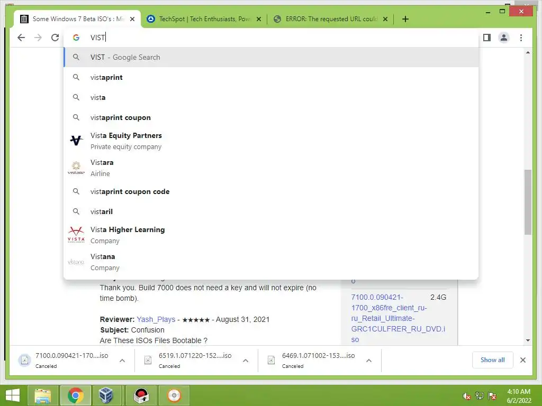Open the side panel icon in toolbar

coord(487,38)
